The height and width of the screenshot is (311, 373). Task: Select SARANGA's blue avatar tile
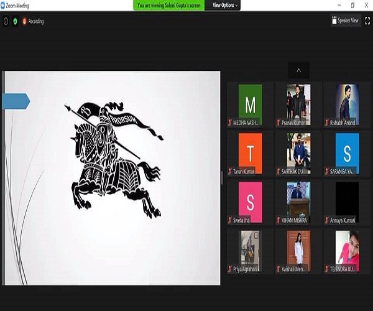click(347, 152)
